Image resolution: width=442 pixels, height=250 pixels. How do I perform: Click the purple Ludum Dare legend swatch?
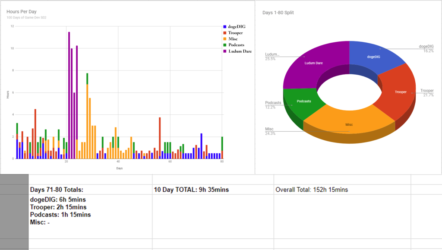224,51
